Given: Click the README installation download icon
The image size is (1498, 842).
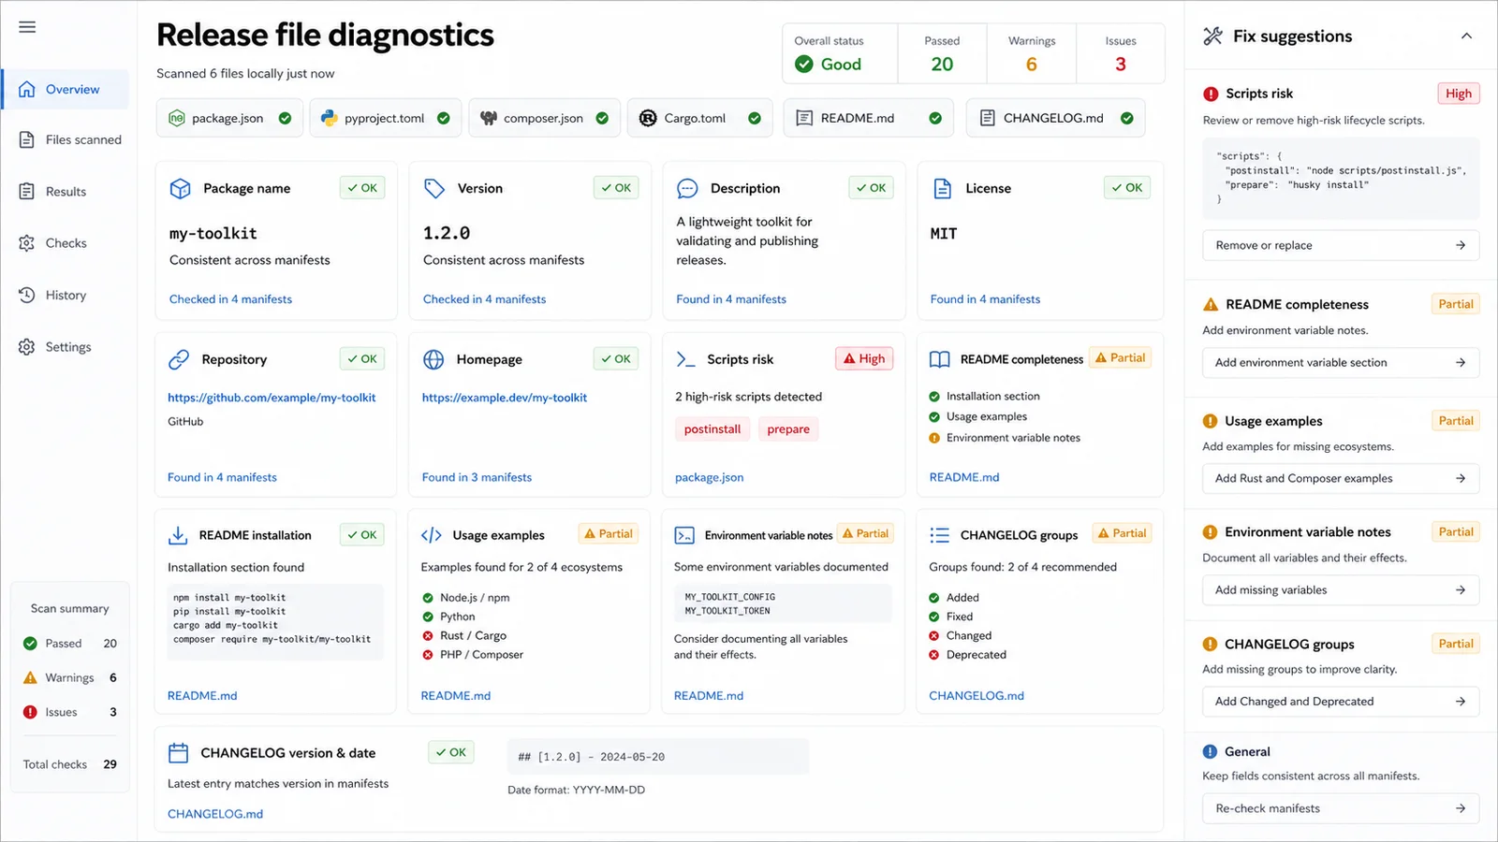Looking at the screenshot, I should pos(178,535).
